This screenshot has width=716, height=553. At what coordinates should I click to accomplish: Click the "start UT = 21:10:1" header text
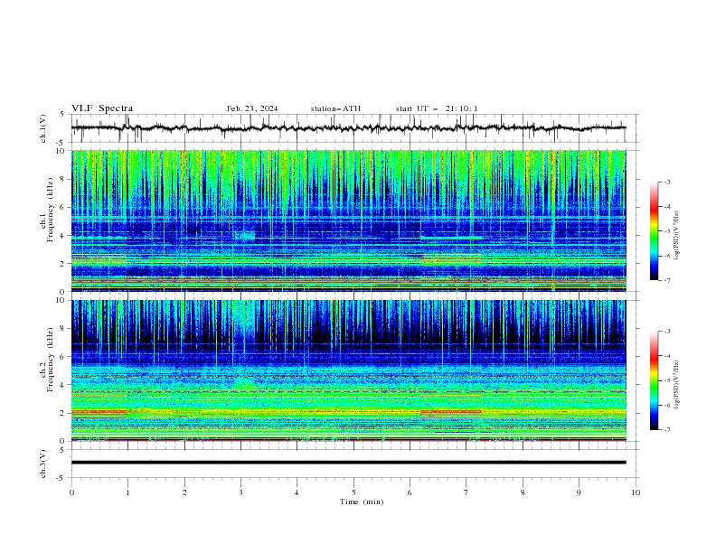pyautogui.click(x=437, y=108)
